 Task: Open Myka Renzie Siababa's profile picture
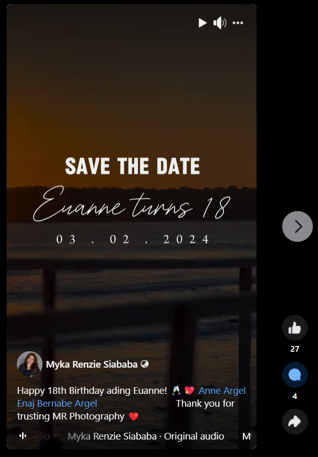[x=30, y=364]
